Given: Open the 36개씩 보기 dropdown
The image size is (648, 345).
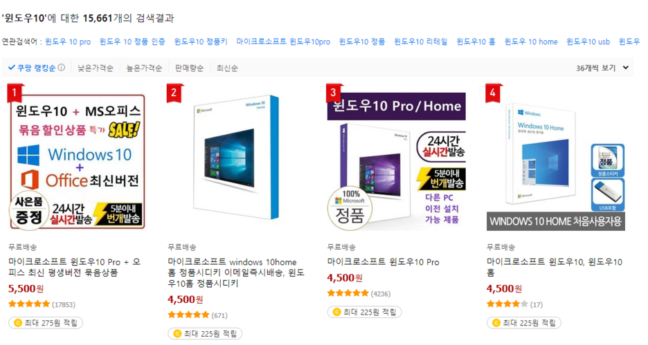Looking at the screenshot, I should (x=602, y=68).
